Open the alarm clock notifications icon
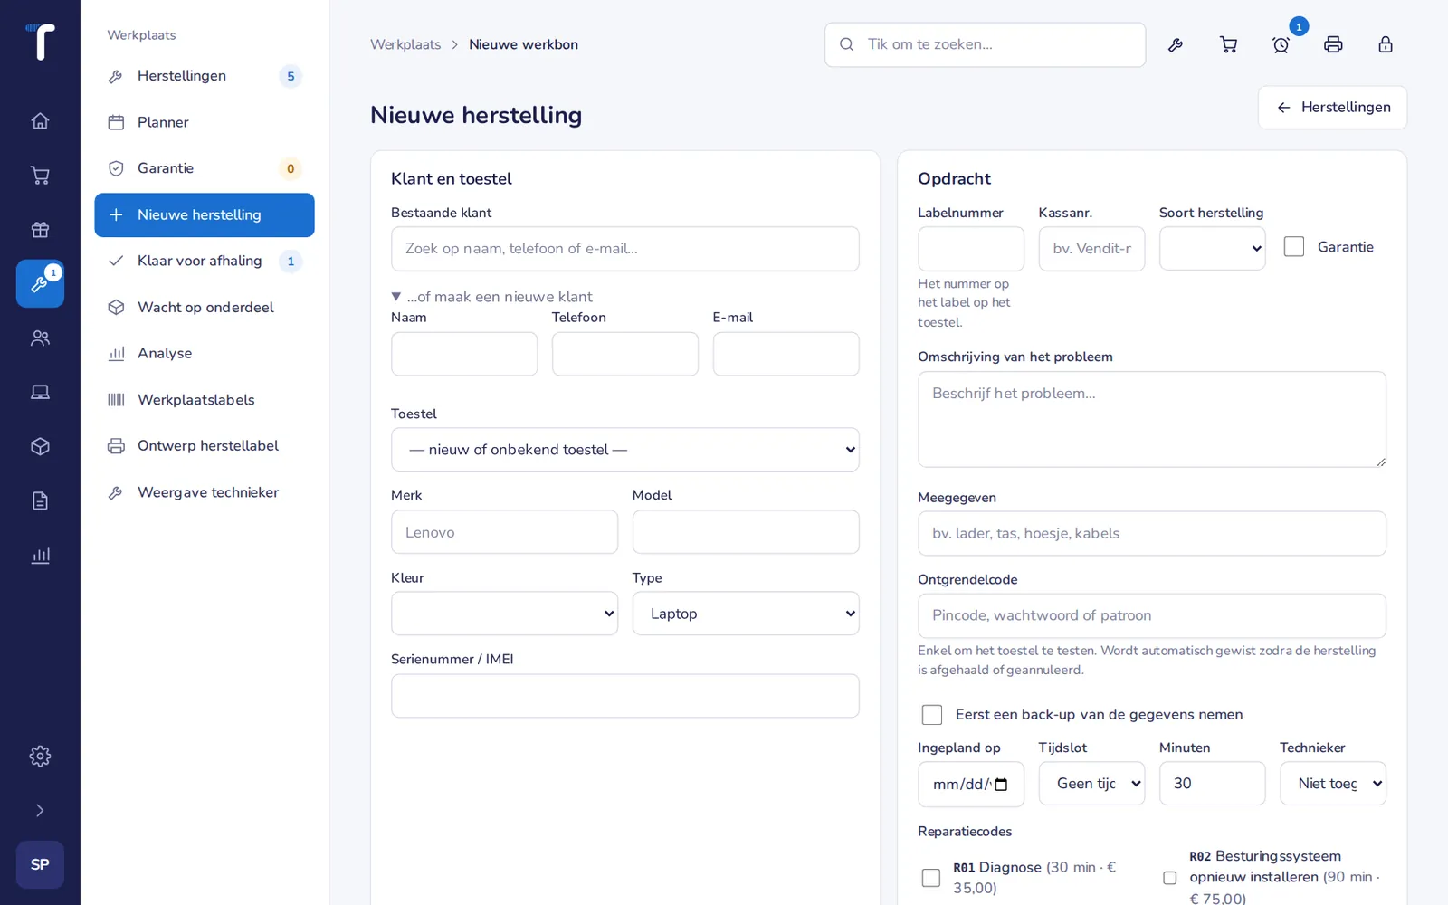 click(x=1281, y=44)
